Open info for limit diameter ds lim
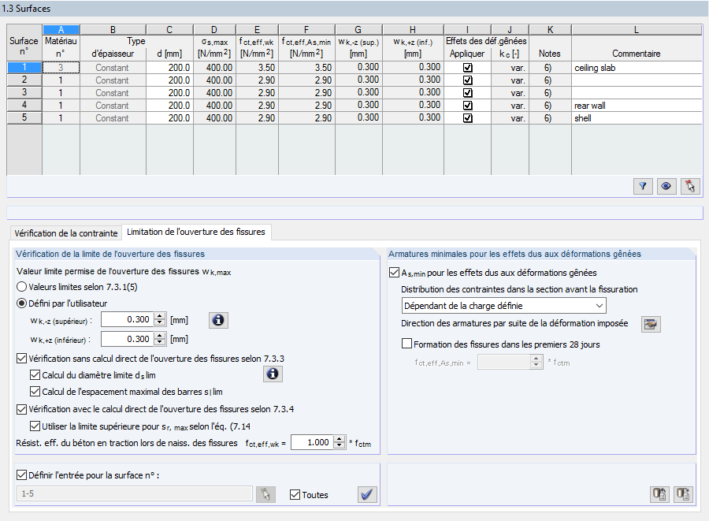The height and width of the screenshot is (521, 709). click(x=273, y=374)
